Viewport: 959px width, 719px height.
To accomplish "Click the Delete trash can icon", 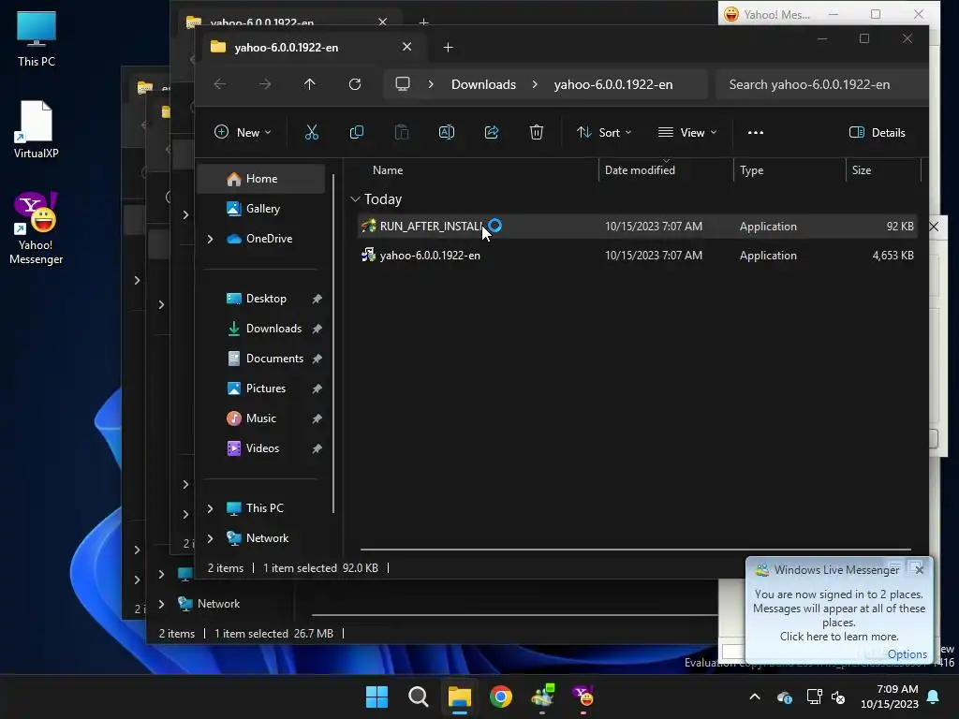I will [537, 132].
